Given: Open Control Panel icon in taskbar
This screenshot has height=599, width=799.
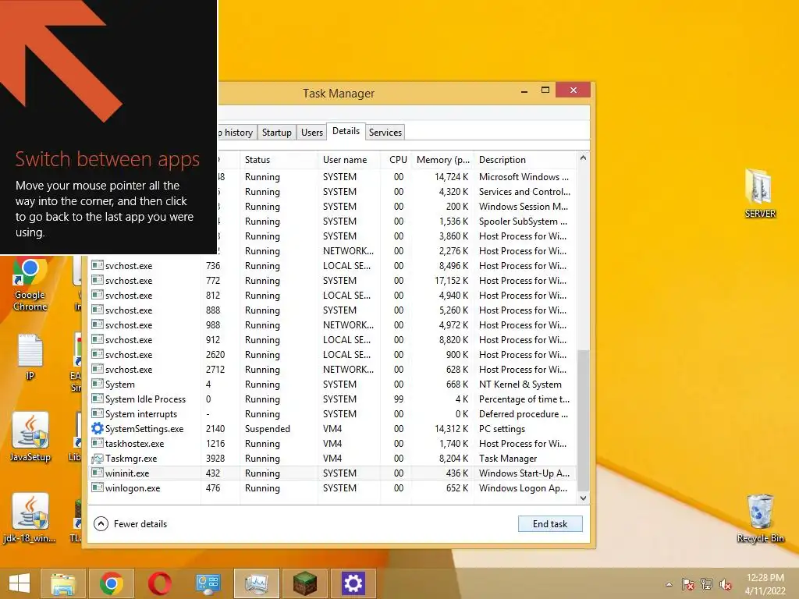Looking at the screenshot, I should click(208, 583).
